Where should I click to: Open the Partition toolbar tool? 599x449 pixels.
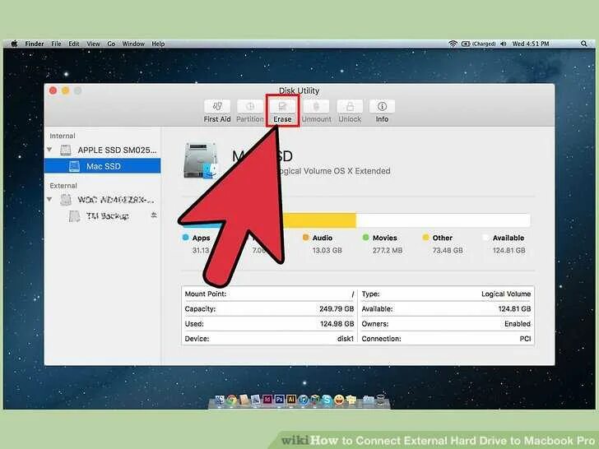tap(250, 111)
